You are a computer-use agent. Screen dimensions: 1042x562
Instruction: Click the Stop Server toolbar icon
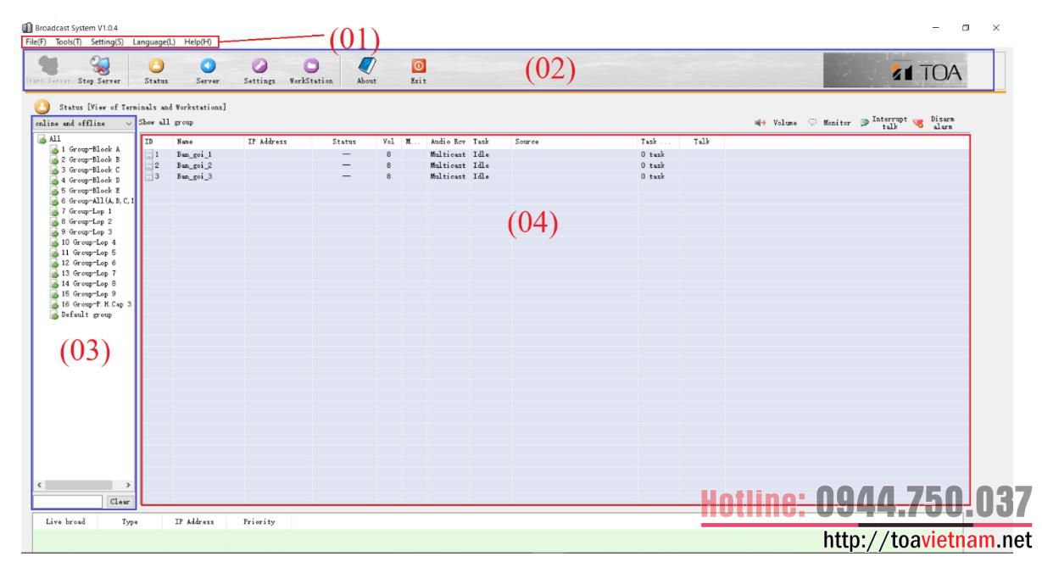(100, 65)
